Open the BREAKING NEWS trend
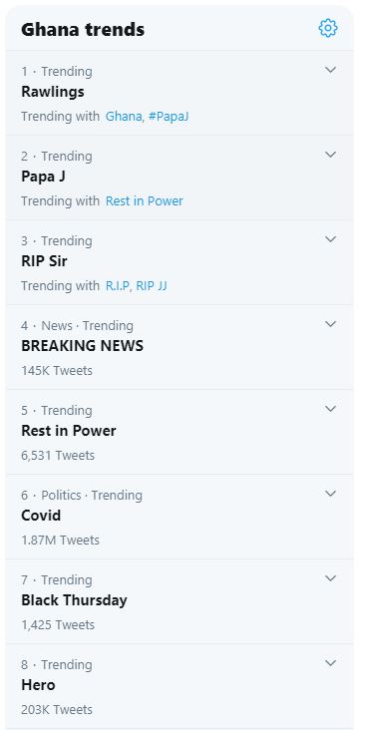 tap(83, 346)
